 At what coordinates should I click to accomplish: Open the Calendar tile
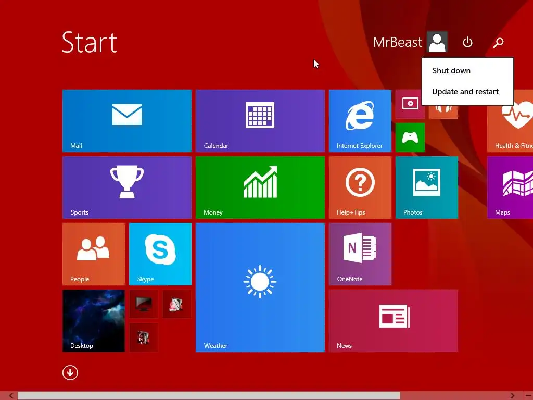[x=260, y=121]
